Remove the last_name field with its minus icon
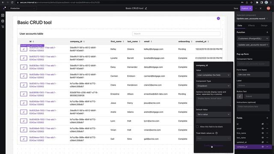This screenshot has height=154, width=274. [267, 138]
